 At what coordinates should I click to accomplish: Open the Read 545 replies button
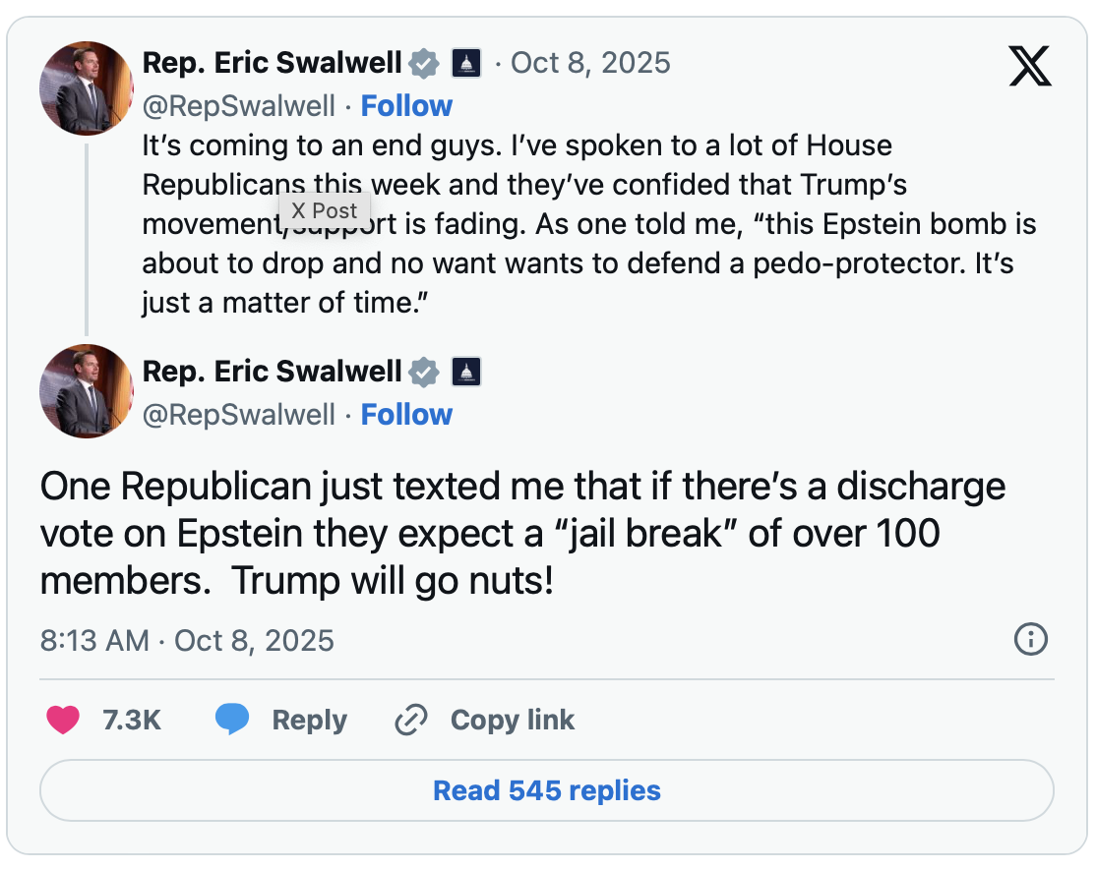click(547, 790)
